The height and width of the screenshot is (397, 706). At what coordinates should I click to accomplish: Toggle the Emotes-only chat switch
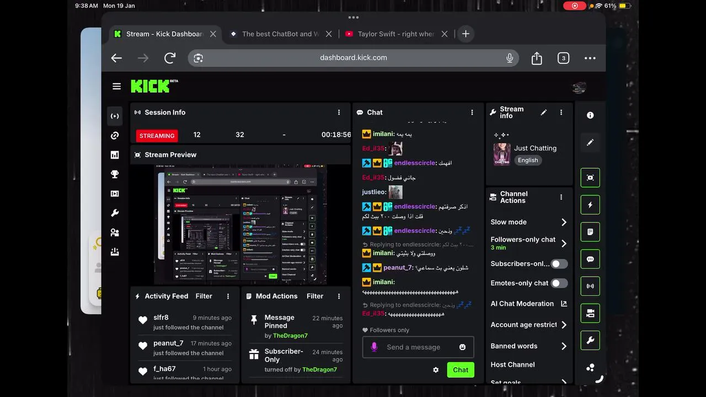click(559, 283)
